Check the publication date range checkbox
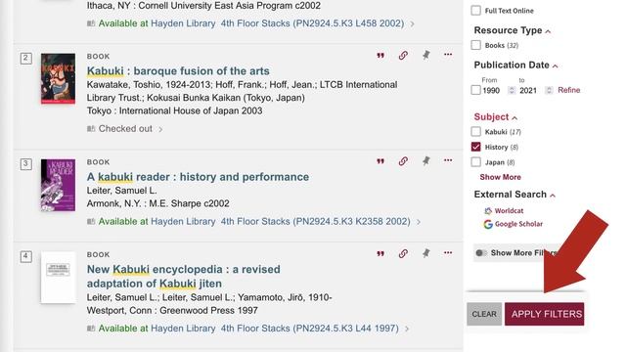Viewport: 626px width, 352px height. pyautogui.click(x=476, y=90)
